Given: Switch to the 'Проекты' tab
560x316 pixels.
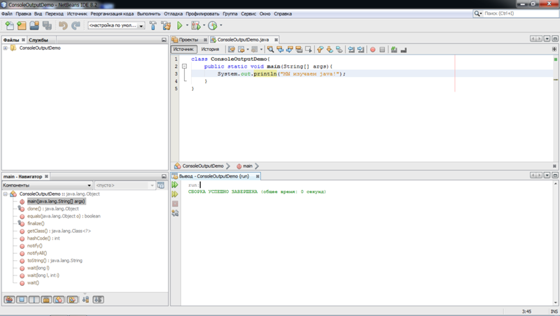Looking at the screenshot, I should pyautogui.click(x=188, y=40).
